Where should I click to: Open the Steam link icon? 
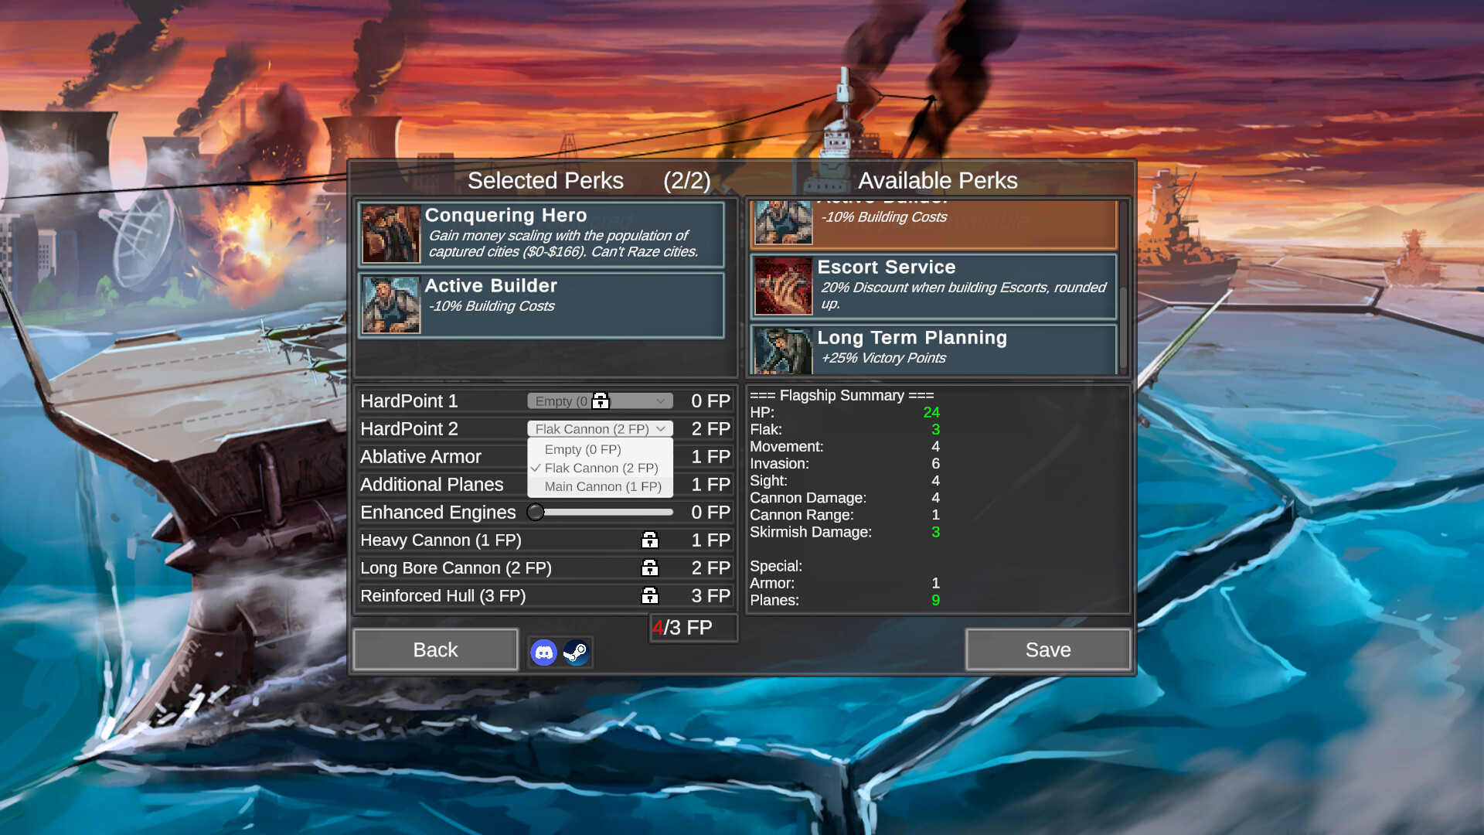click(x=576, y=653)
